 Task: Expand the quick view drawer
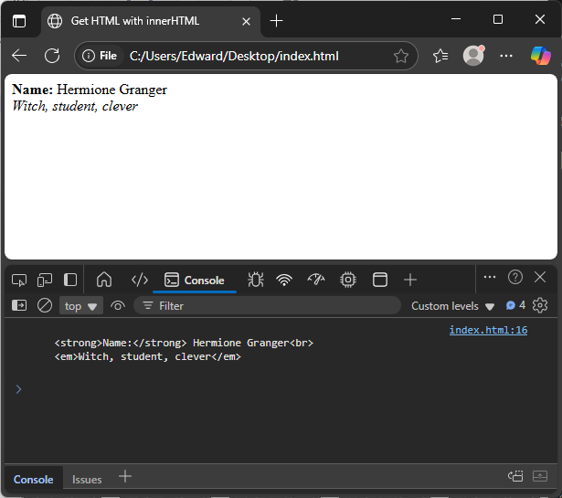click(540, 476)
